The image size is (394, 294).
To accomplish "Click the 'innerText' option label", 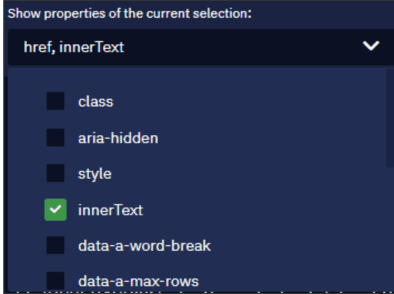I will click(110, 210).
